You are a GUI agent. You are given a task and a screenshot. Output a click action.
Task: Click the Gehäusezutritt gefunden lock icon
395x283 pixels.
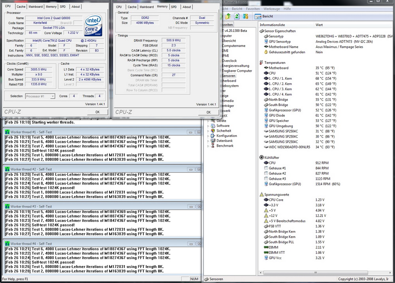click(x=266, y=52)
